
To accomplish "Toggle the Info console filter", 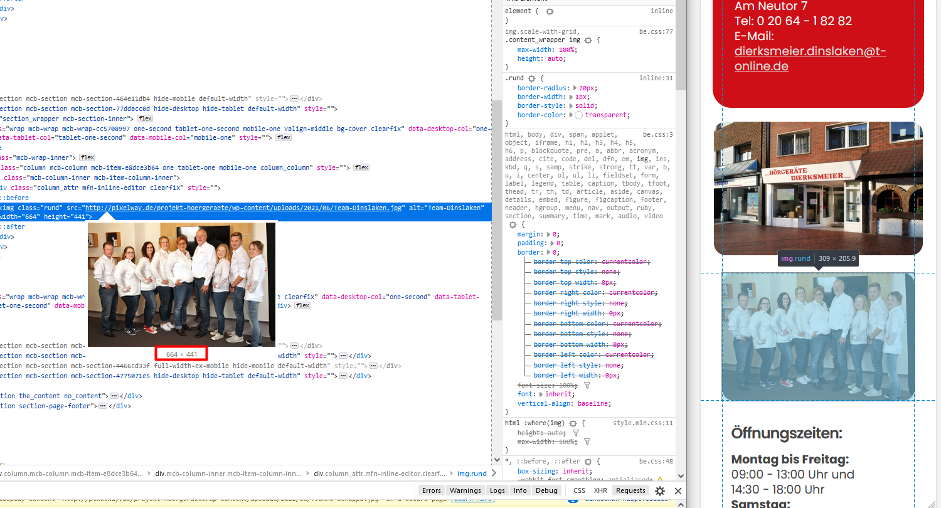I will [520, 490].
